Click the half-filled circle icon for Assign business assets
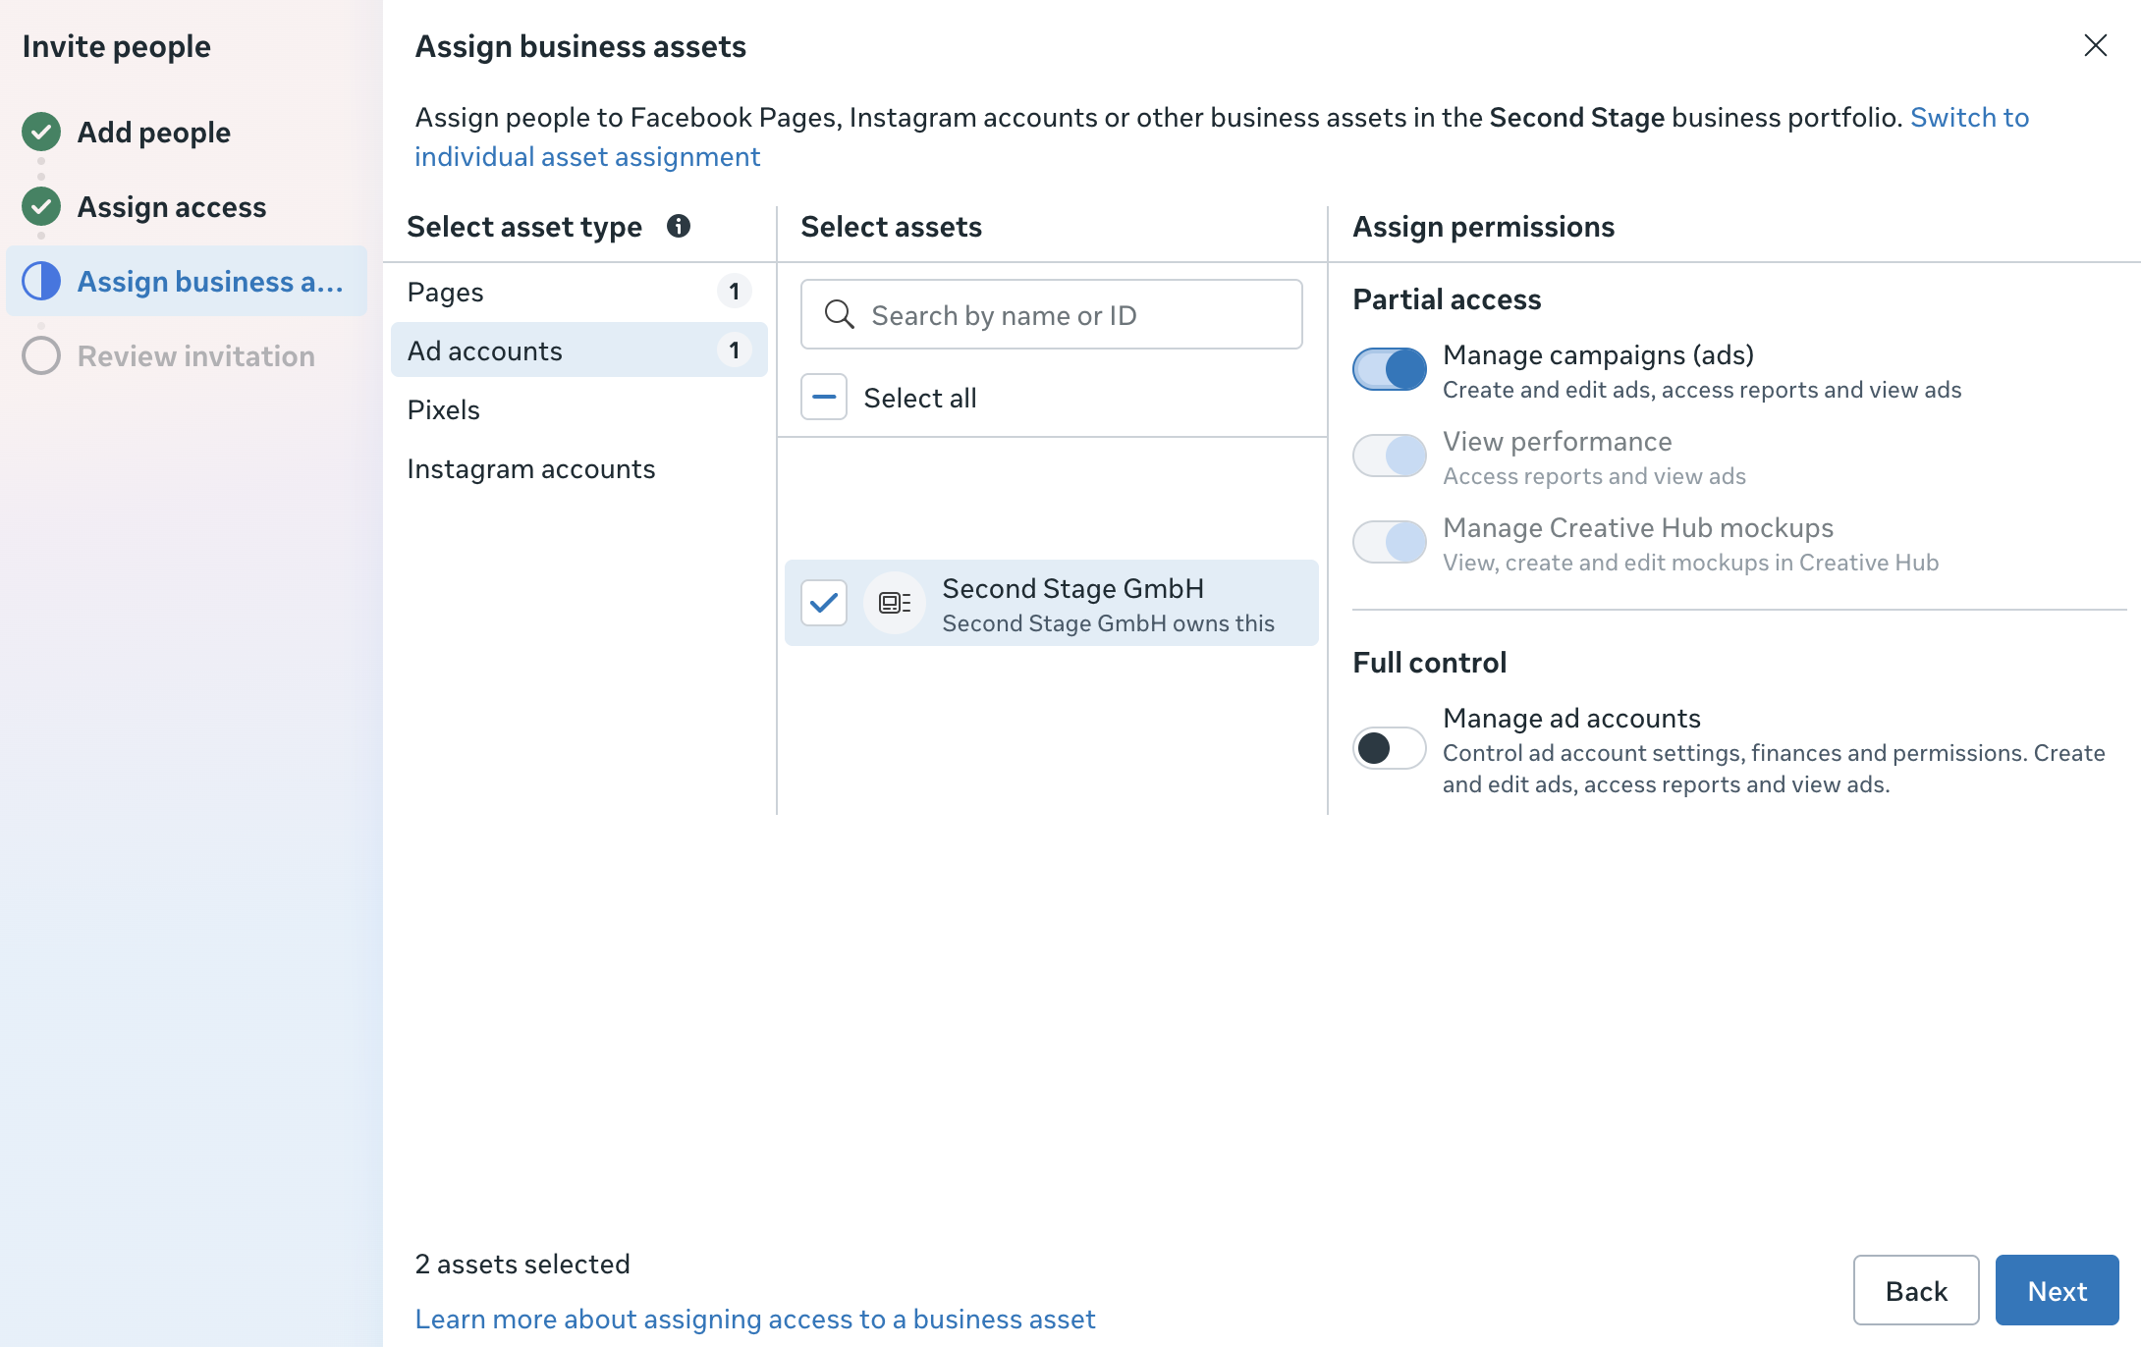Viewport: 2141px width, 1347px height. click(41, 281)
